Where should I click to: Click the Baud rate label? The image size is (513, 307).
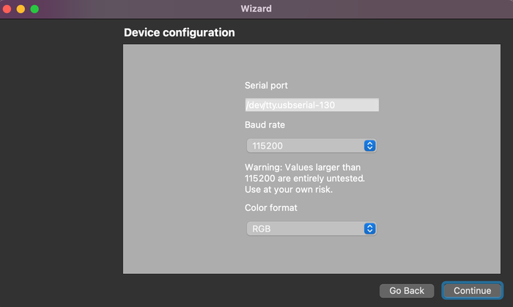tap(265, 125)
